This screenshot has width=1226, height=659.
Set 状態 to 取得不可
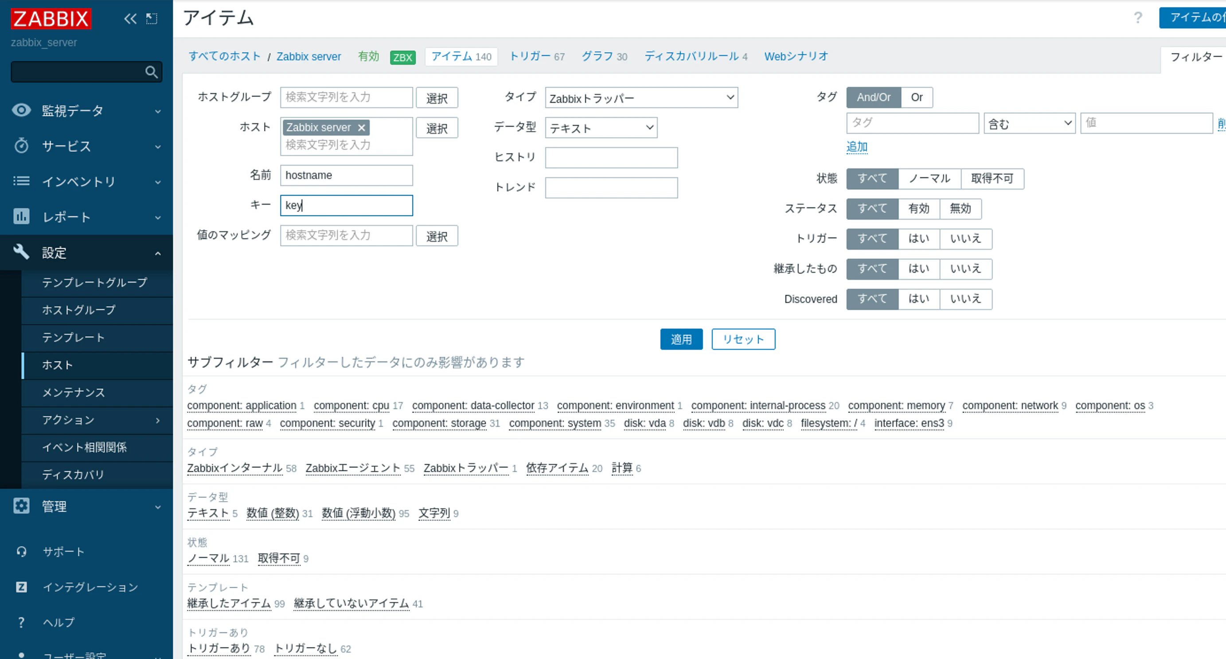click(x=992, y=179)
